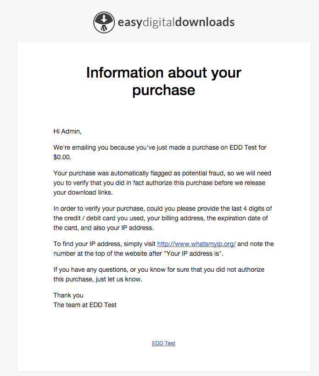Follow the EDD Test footer link
Viewport: 319px width, 376px height.
tap(164, 343)
